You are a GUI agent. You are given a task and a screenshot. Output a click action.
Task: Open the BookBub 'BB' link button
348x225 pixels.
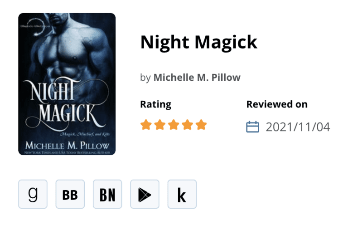[70, 194]
